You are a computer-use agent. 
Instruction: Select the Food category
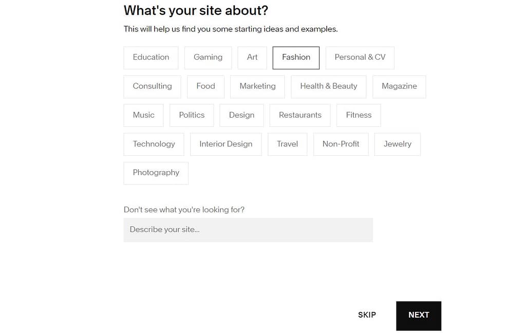click(x=205, y=86)
